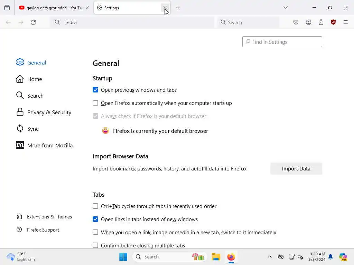Focus the address bar containing indivi
The height and width of the screenshot is (265, 354).
point(132,22)
